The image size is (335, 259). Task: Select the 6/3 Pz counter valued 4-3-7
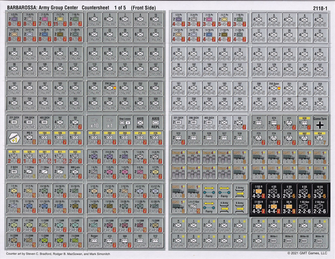point(178,20)
